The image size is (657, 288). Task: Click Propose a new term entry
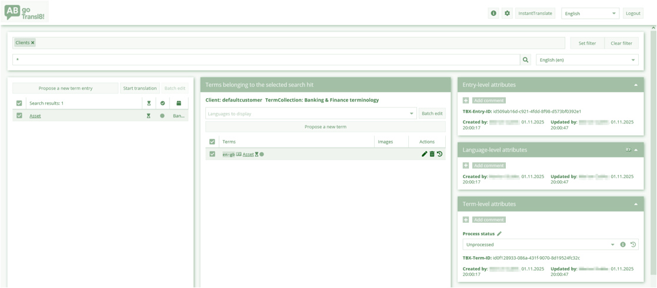click(65, 88)
